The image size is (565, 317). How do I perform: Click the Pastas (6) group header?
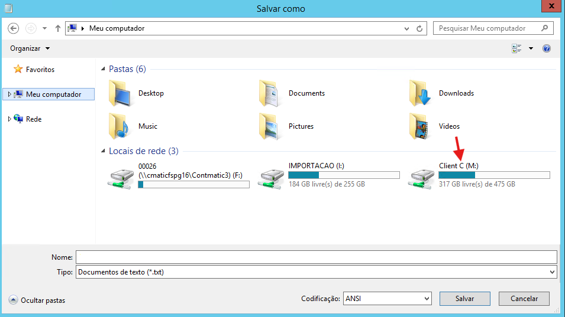coord(128,68)
